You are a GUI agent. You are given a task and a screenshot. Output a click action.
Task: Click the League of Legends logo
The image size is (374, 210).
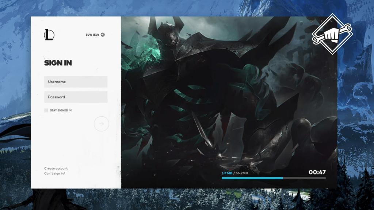coord(49,35)
